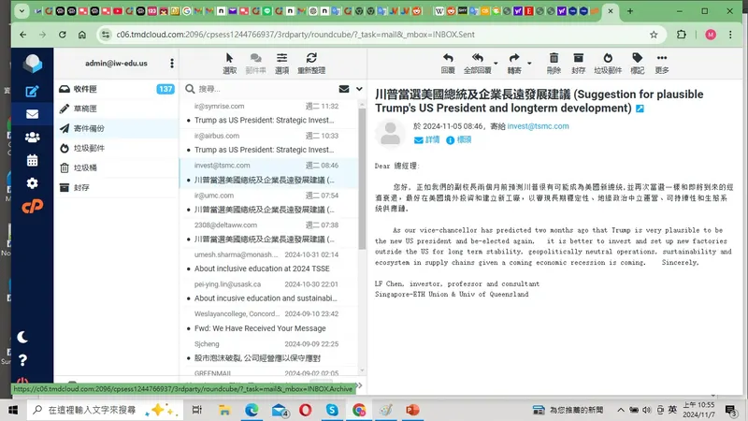The height and width of the screenshot is (421, 748).
Task: Click the 重新整理 refresh icon
Action: (311, 63)
